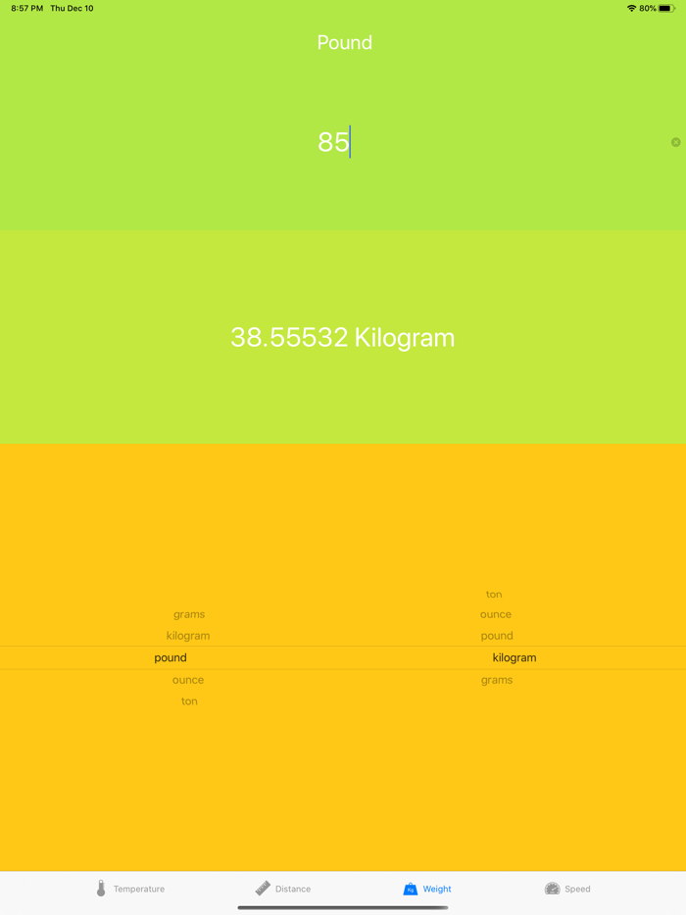Screen dimensions: 686x915
Task: Select the Weight tab
Action: pyautogui.click(x=427, y=889)
